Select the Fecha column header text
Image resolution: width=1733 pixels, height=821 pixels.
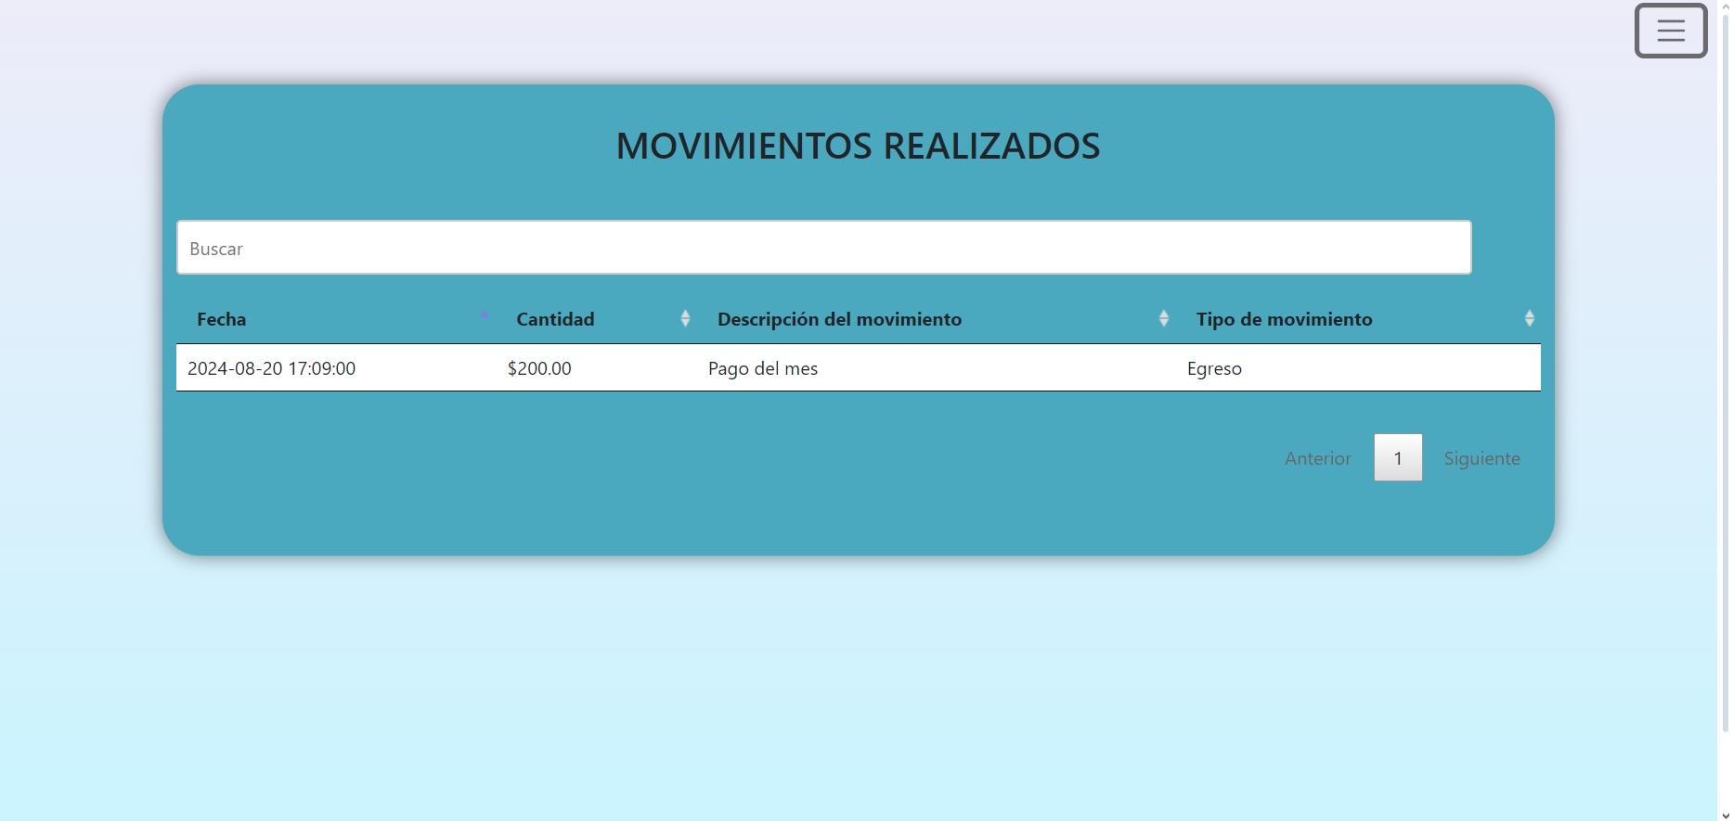(222, 319)
